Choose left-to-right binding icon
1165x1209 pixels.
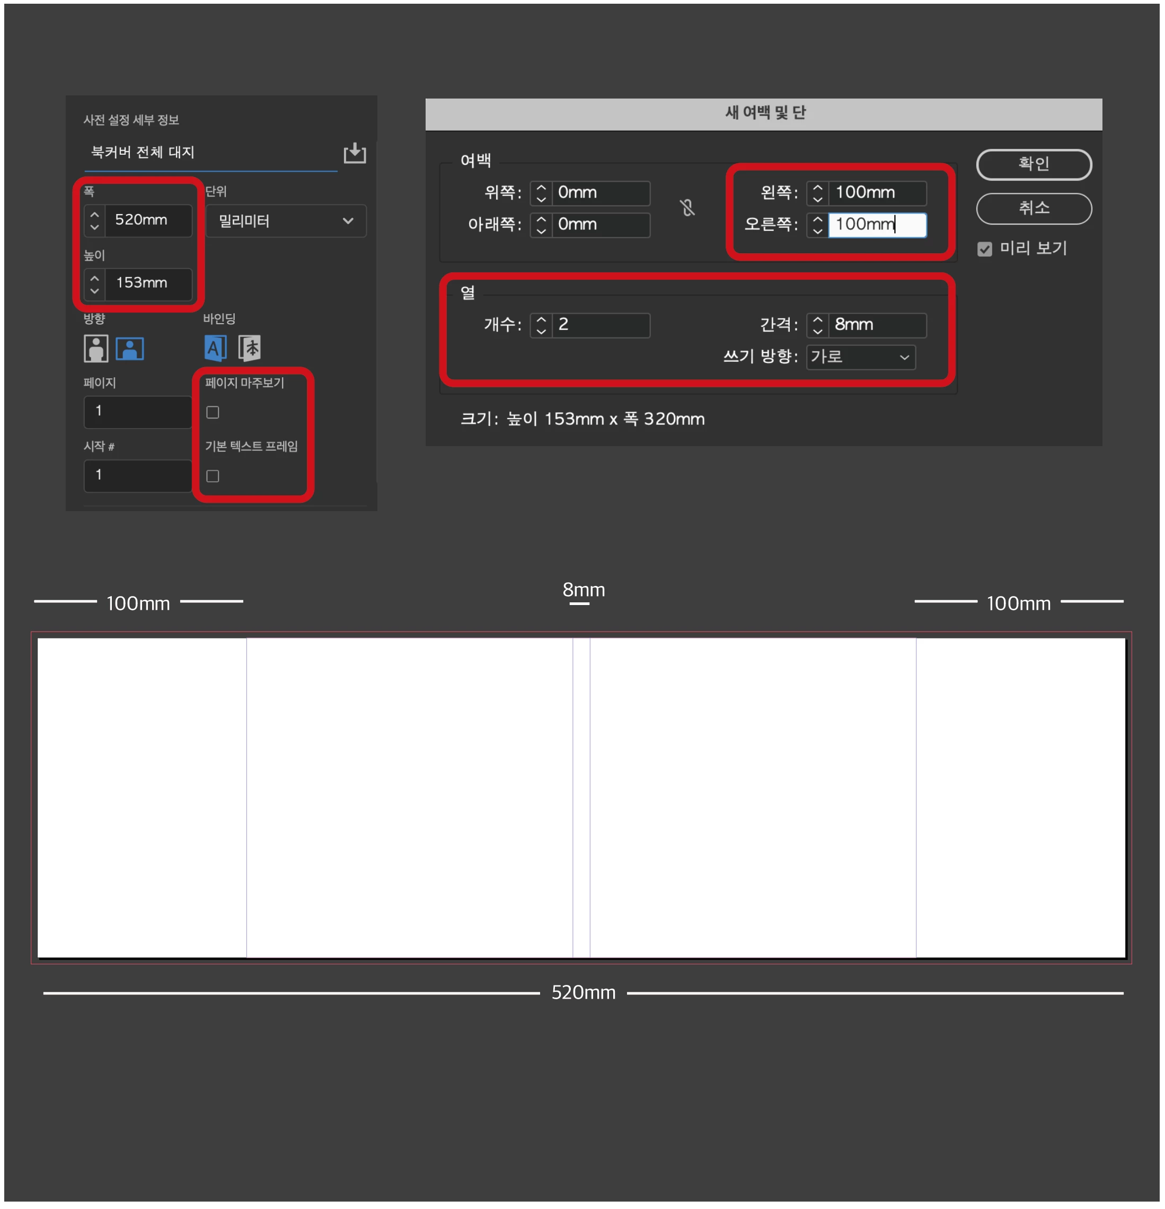point(215,349)
